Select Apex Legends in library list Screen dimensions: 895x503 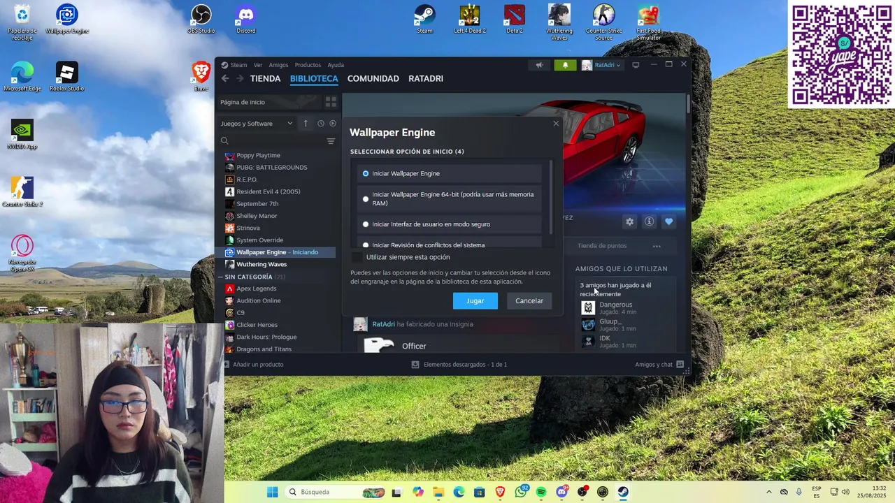pos(256,289)
